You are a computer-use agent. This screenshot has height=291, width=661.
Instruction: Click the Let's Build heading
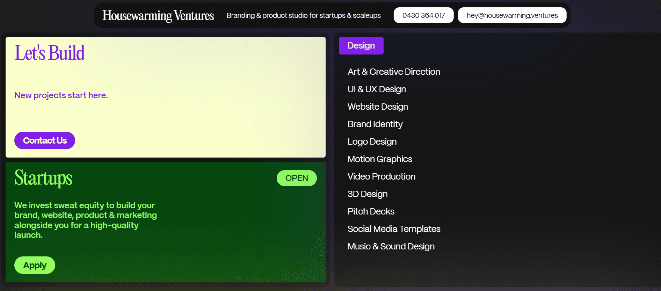[50, 53]
